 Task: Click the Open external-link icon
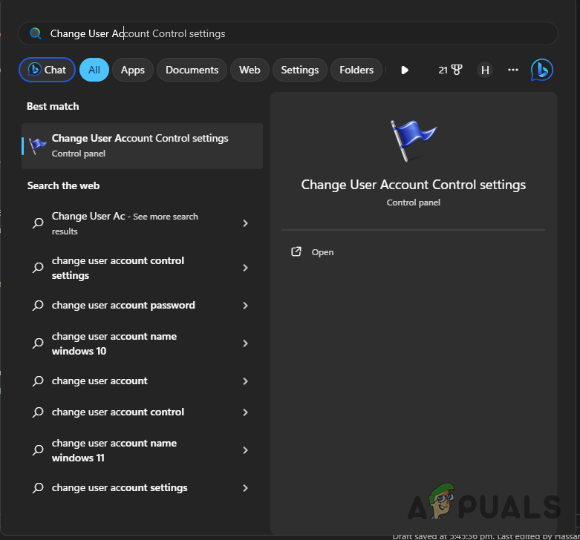[296, 252]
